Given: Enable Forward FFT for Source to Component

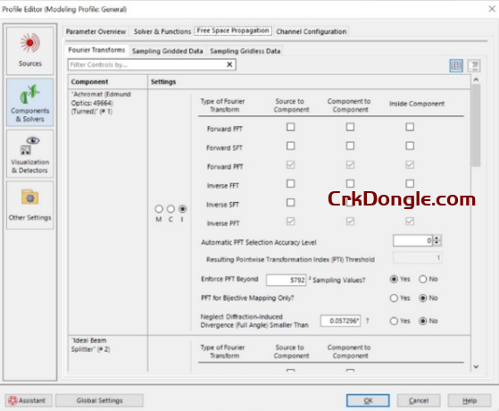Looking at the screenshot, I should 290,127.
